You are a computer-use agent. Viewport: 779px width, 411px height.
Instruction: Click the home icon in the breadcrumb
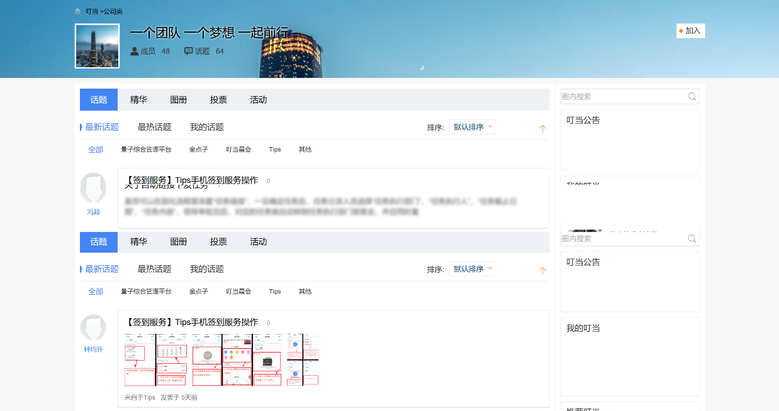(x=77, y=11)
